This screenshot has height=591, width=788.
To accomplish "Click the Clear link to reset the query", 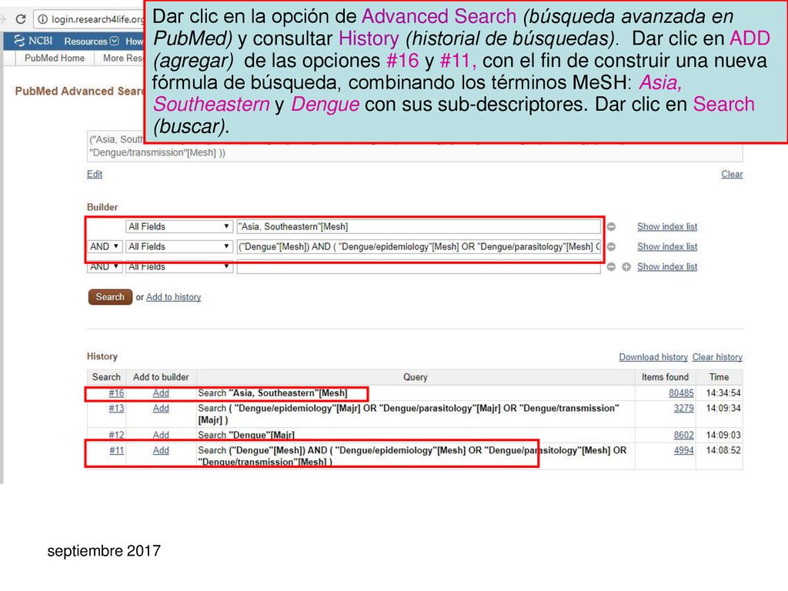I will tap(732, 174).
